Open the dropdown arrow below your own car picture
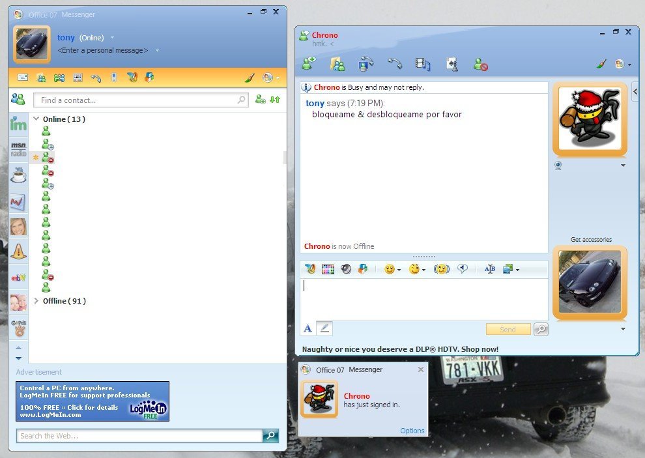The height and width of the screenshot is (458, 645). tap(623, 329)
